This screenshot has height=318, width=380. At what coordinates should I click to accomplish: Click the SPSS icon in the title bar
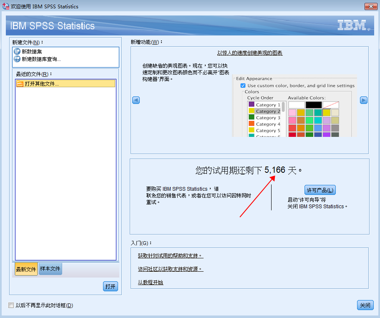[5, 6]
